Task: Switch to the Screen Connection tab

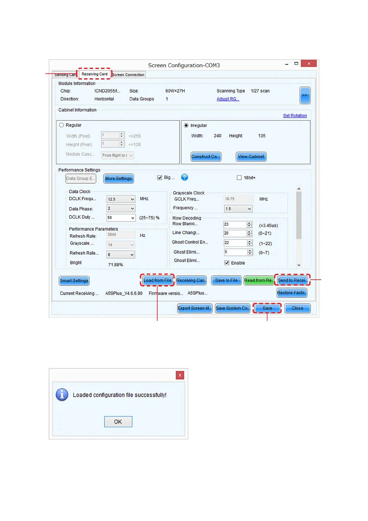Action: coord(128,75)
